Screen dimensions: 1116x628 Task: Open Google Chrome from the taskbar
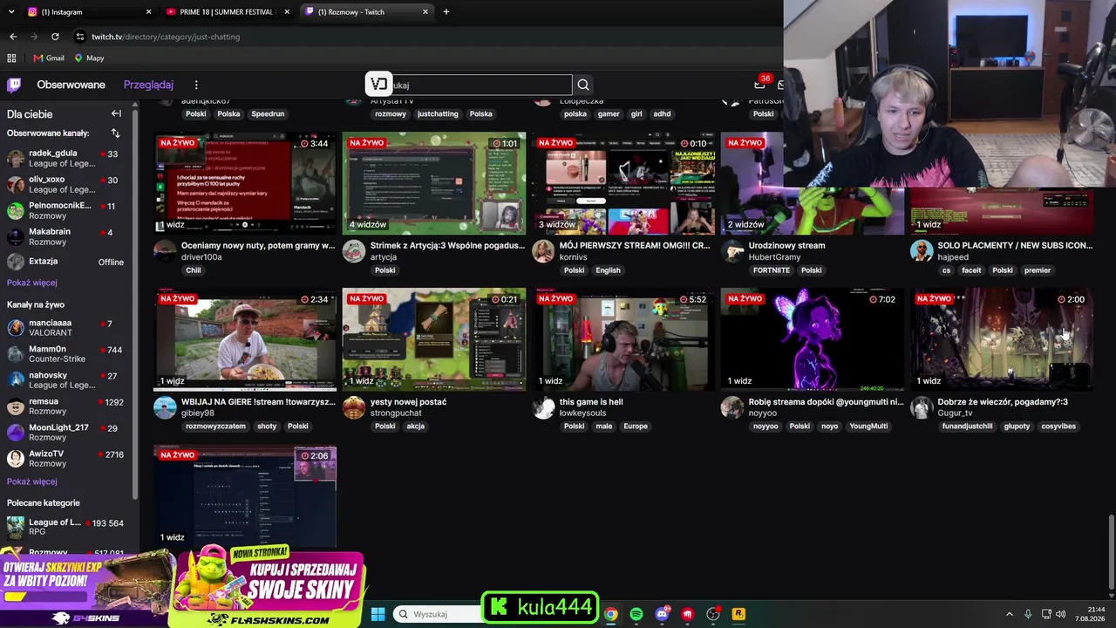click(x=611, y=614)
